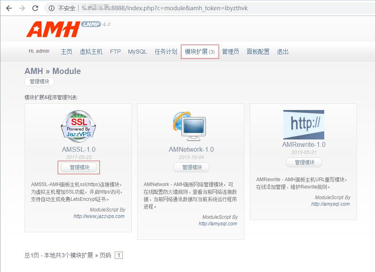Open the amysql.com link under AMRewrite
The height and width of the screenshot is (272, 375).
point(330,204)
